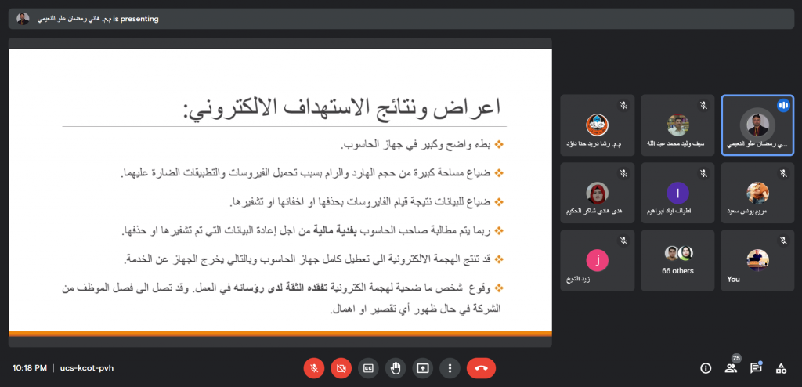Select the highlighted active speaker's tile

pos(757,125)
